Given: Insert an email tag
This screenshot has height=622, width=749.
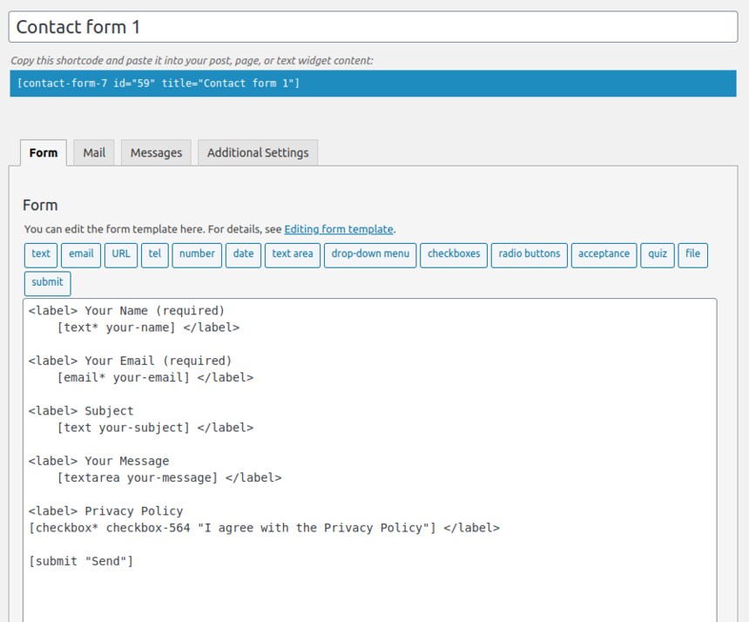Looking at the screenshot, I should pos(81,255).
